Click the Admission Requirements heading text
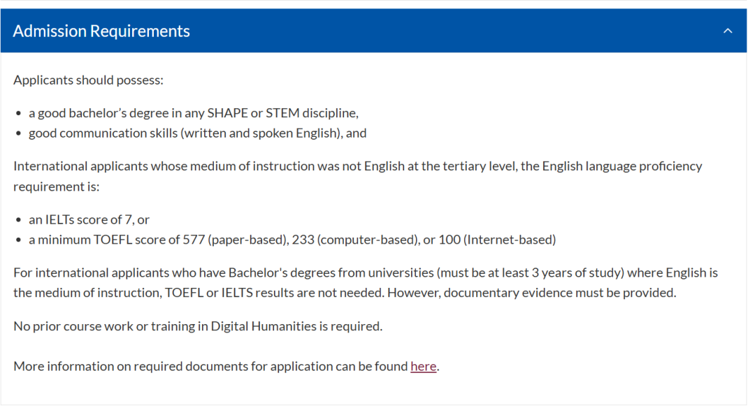 tap(101, 31)
